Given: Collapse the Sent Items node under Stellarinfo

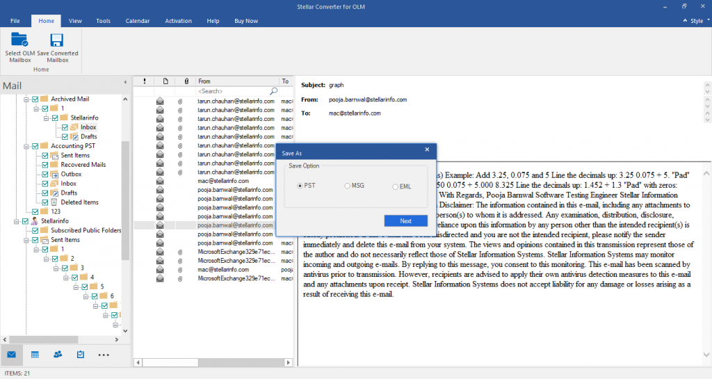Looking at the screenshot, I should [26, 240].
